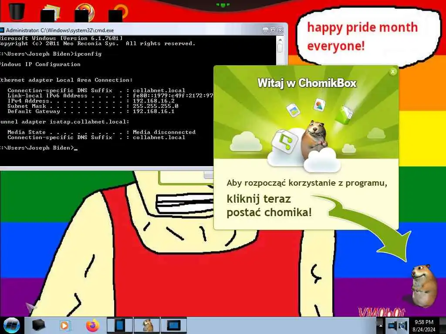Image resolution: width=446 pixels, height=334 pixels.
Task: Close the cmd.exe window
Action: (x=280, y=30)
